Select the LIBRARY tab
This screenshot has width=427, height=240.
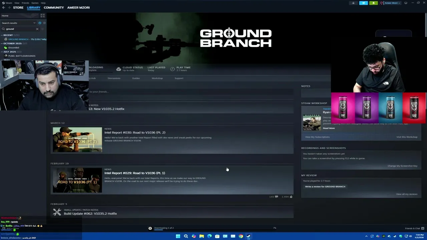(x=34, y=7)
